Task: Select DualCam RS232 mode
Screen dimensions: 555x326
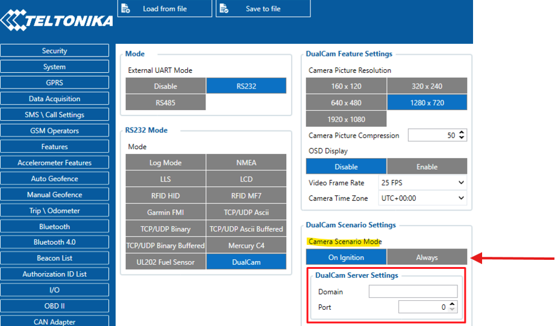Action: [246, 262]
